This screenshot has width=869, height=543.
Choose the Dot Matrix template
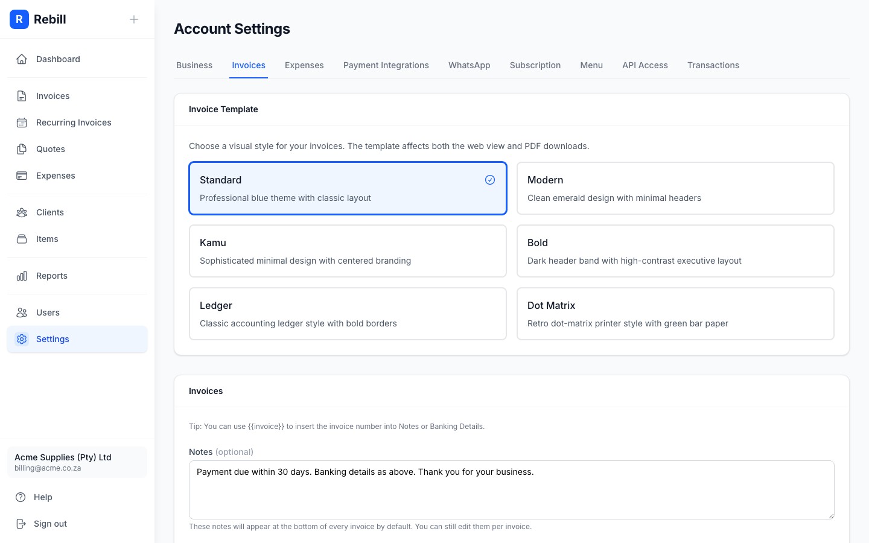(675, 313)
